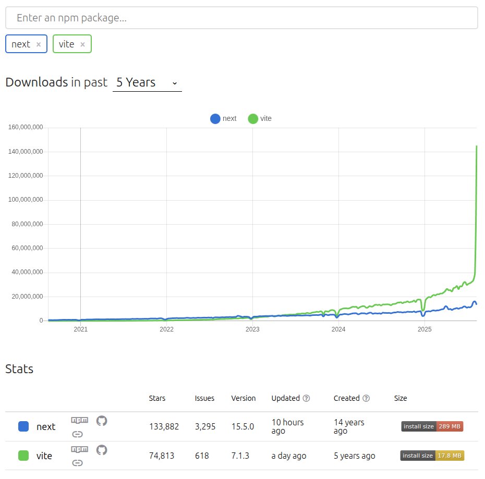The image size is (485, 479).
Task: Open the 17.8 MB install size badge for vite
Action: 432,455
